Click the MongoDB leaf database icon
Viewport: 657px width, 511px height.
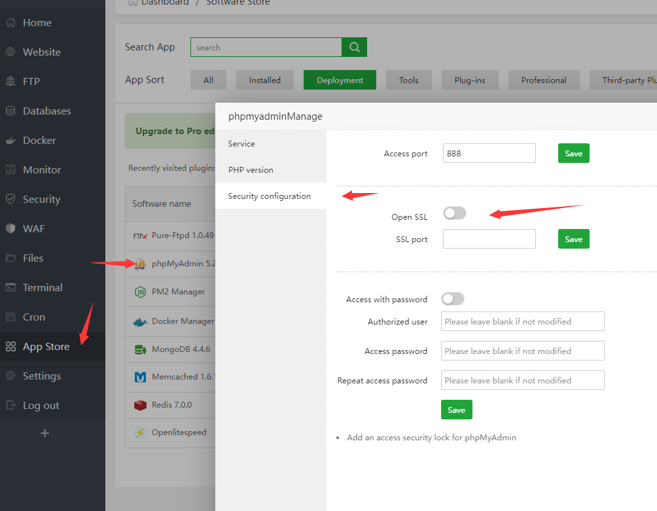140,349
